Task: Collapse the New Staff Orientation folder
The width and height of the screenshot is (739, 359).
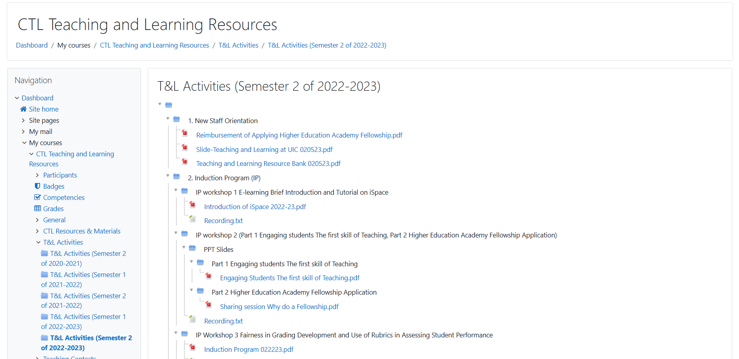Action: (x=168, y=119)
